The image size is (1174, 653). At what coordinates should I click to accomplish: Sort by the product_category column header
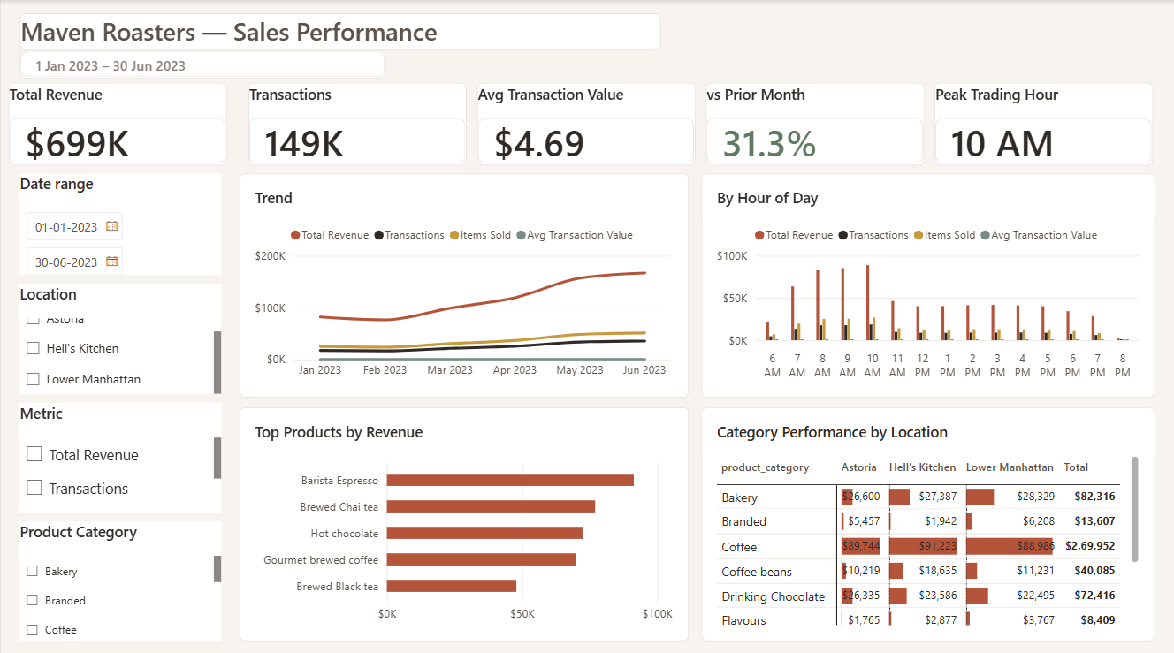click(765, 467)
